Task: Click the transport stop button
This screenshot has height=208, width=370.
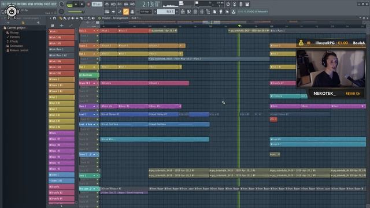Action: tap(82, 4)
